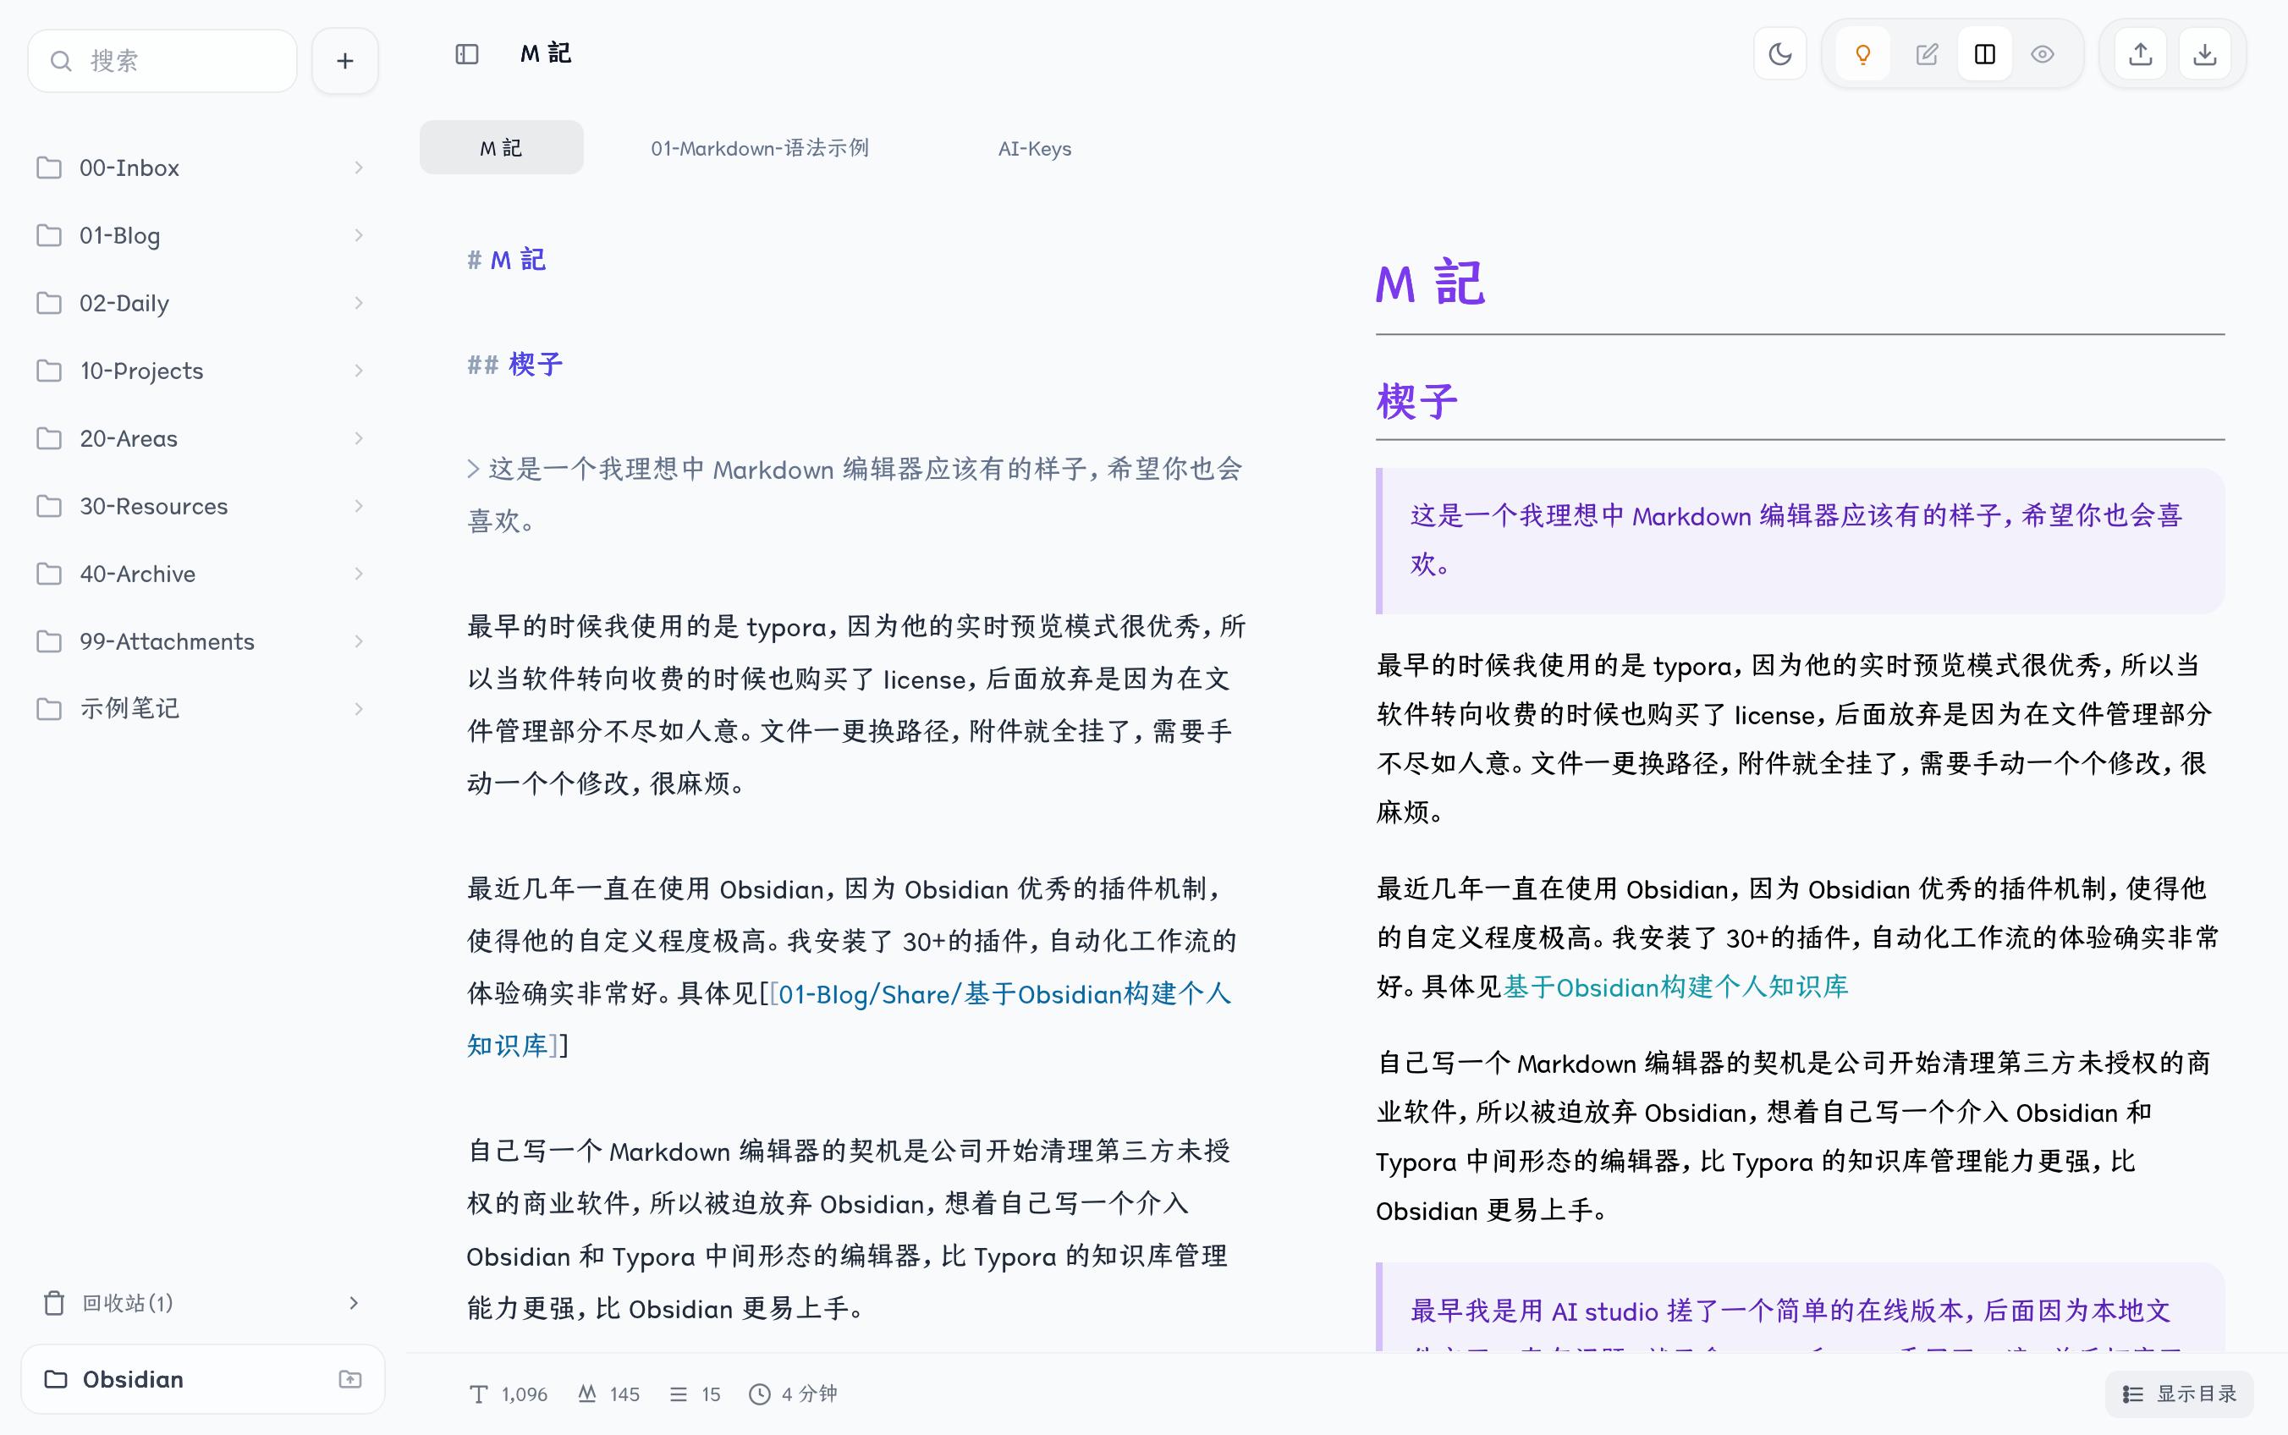The image size is (2288, 1435).
Task: Switch to the AI-Keys tab
Action: click(1034, 148)
